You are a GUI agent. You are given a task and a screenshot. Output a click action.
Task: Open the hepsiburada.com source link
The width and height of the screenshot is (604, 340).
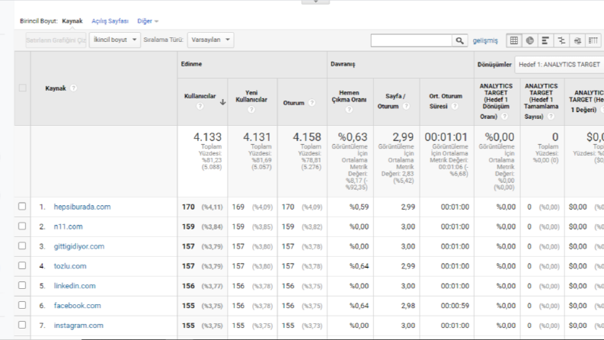click(82, 207)
